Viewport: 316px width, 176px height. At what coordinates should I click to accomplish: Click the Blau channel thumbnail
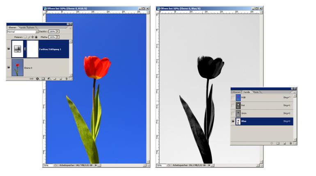point(238,121)
